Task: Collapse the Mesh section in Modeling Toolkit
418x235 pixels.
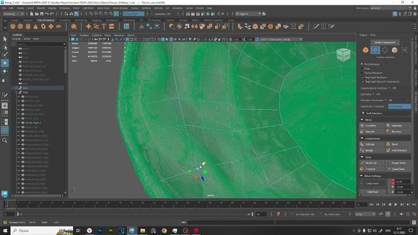Action: 362,119
